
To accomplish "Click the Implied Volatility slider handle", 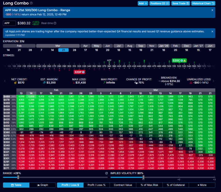I will pos(143,177).
